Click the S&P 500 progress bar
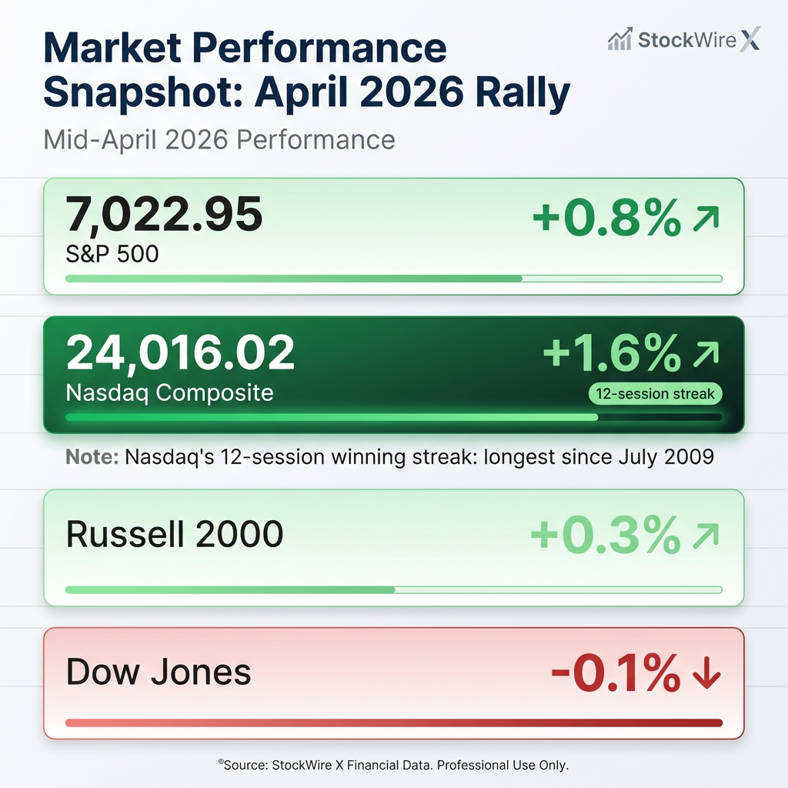Image resolution: width=788 pixels, height=788 pixels. [x=393, y=278]
